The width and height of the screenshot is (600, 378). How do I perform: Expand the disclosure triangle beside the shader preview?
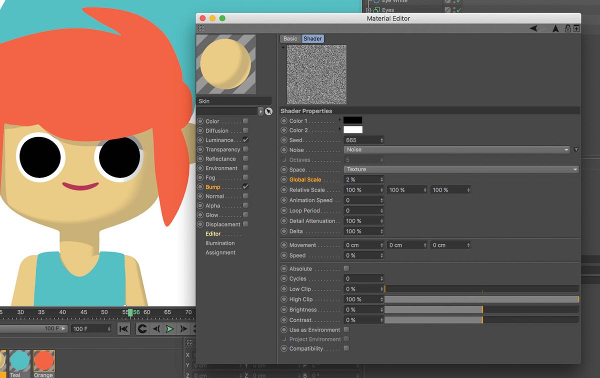(283, 46)
